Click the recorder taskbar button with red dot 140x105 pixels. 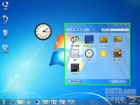point(63,102)
